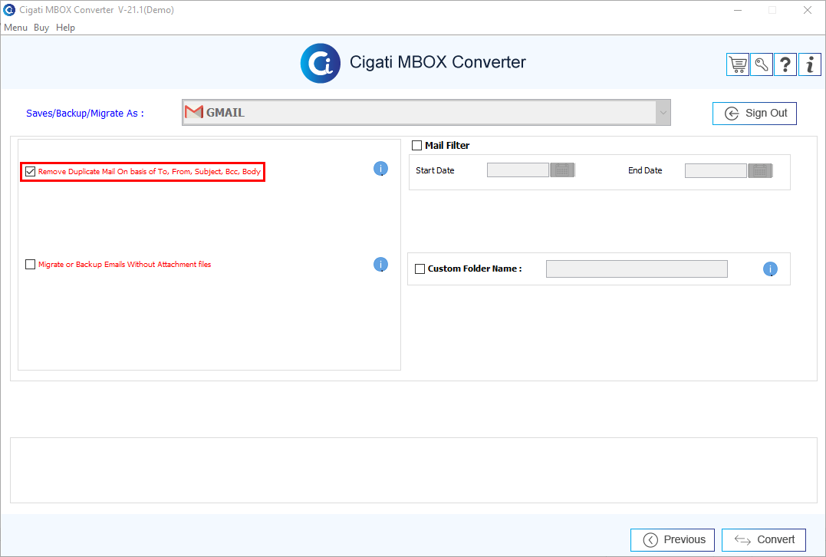Screen dimensions: 826x557
Task: Click the End Date input field
Action: pos(716,171)
